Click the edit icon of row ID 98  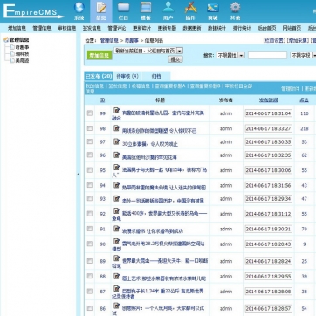[x=117, y=128]
